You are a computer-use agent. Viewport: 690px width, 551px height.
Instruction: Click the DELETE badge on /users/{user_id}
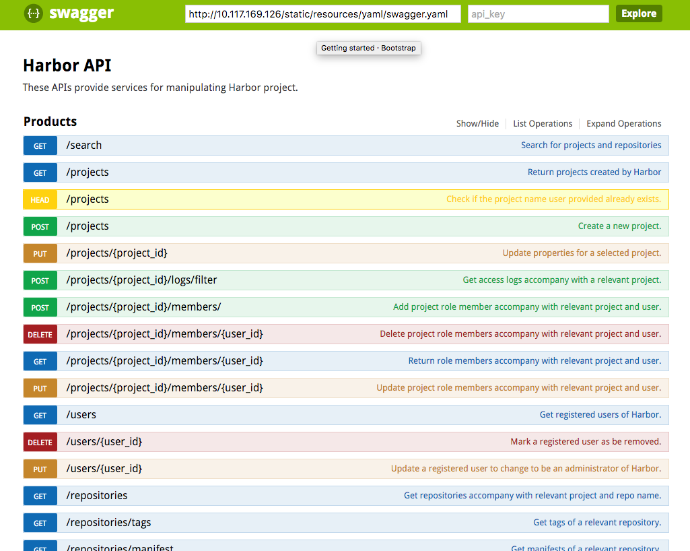[x=40, y=442]
